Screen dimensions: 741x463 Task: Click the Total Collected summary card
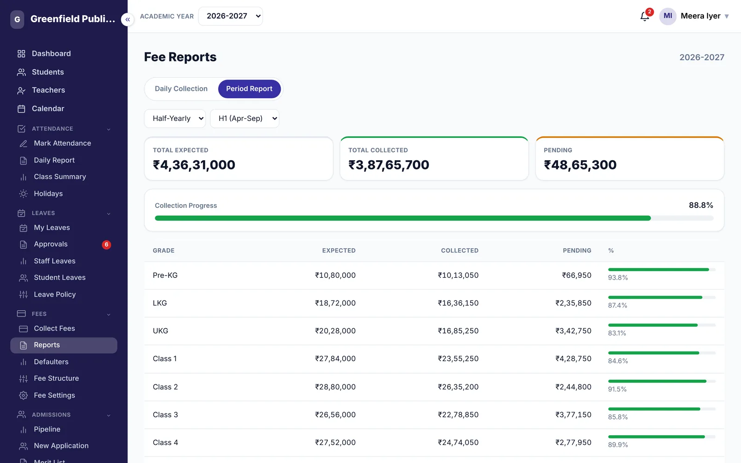(434, 158)
